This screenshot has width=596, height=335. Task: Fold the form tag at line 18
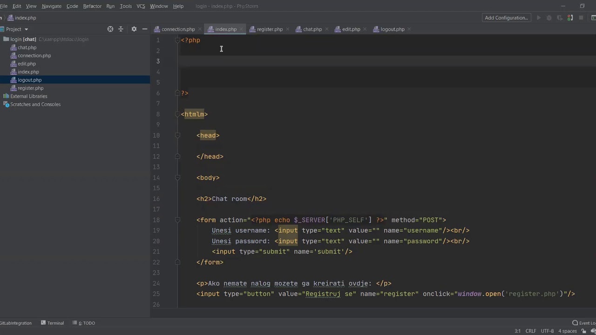(x=177, y=220)
